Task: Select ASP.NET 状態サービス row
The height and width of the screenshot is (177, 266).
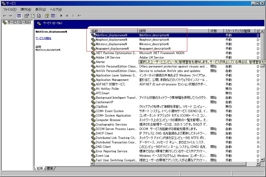Action: [x=175, y=84]
